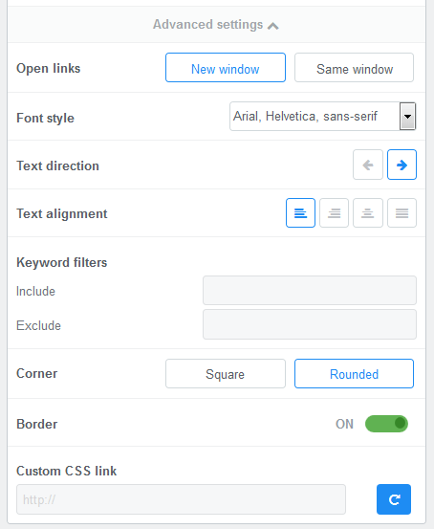Choose Rounded corner style
Viewport: 434px width, 529px height.
pos(354,373)
